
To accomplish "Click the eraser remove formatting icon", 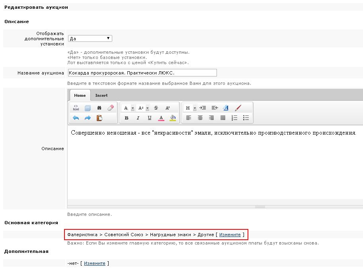I will tap(111, 108).
